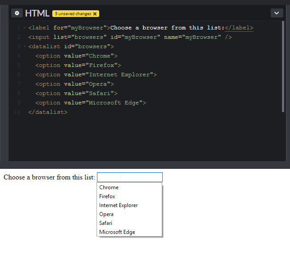The image size is (290, 262).
Task: Click the HTML panel title
Action: pos(37,13)
